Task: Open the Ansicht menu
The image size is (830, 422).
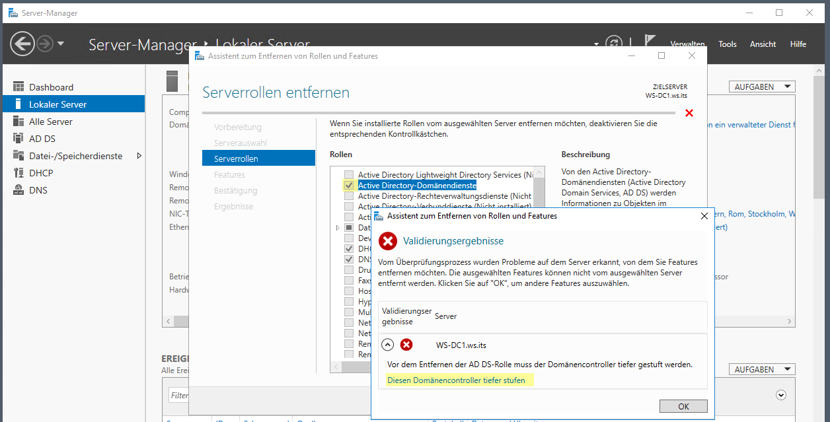Action: point(763,44)
